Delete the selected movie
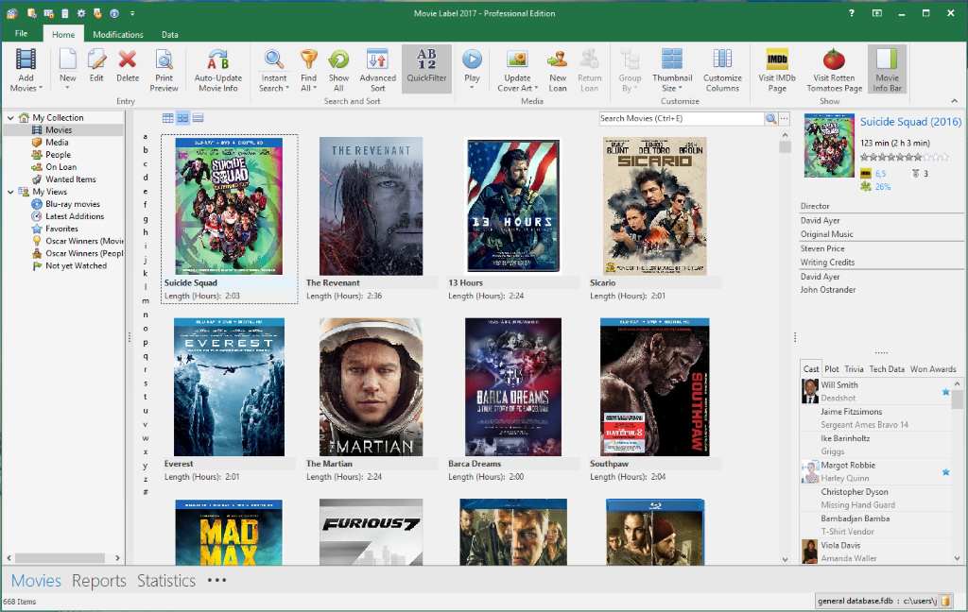The width and height of the screenshot is (968, 612). click(x=128, y=65)
